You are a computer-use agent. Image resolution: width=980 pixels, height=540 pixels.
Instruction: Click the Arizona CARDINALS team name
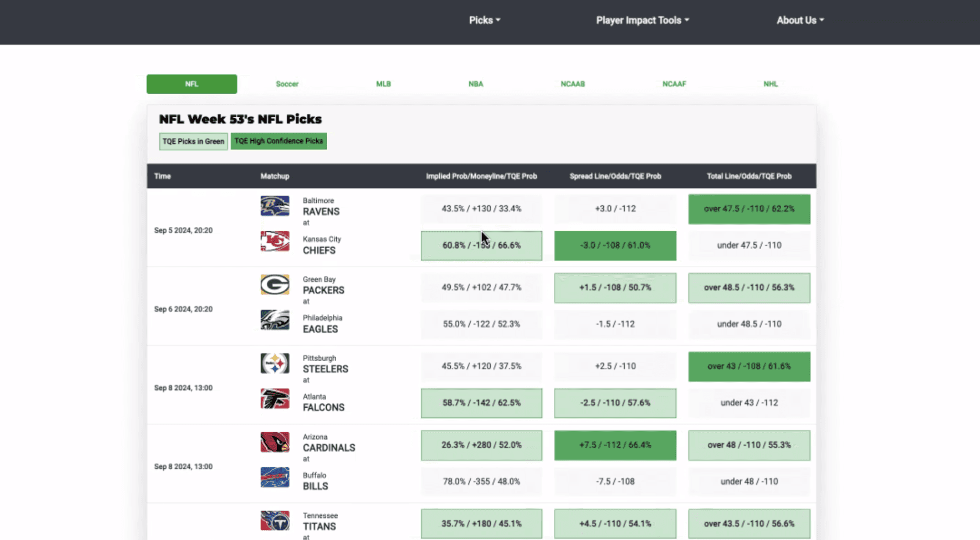click(x=329, y=443)
